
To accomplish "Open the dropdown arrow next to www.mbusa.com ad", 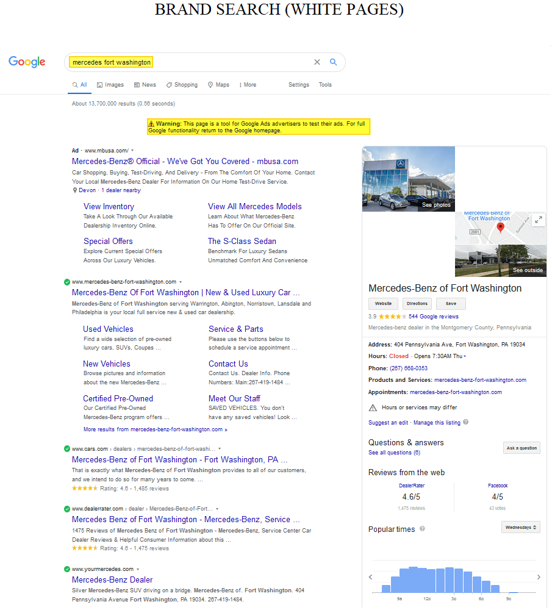I will coord(132,151).
